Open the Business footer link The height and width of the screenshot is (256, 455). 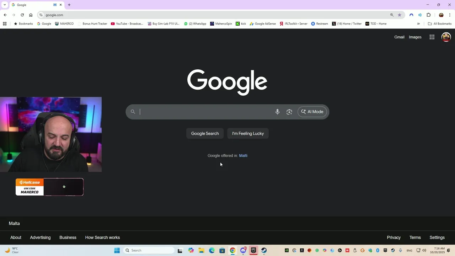pos(68,238)
